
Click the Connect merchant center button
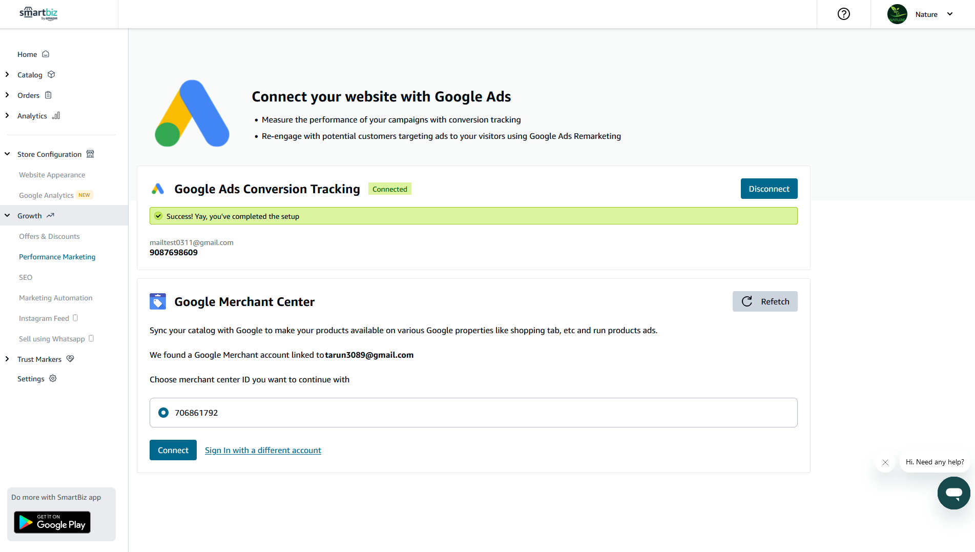(x=173, y=450)
